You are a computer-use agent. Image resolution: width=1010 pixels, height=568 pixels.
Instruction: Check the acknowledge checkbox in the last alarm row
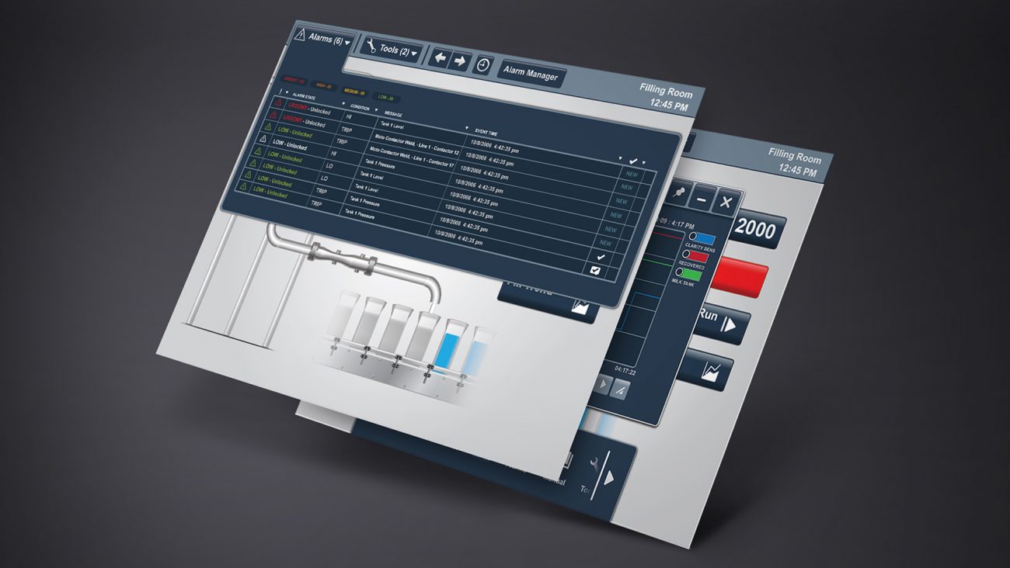[x=594, y=269]
